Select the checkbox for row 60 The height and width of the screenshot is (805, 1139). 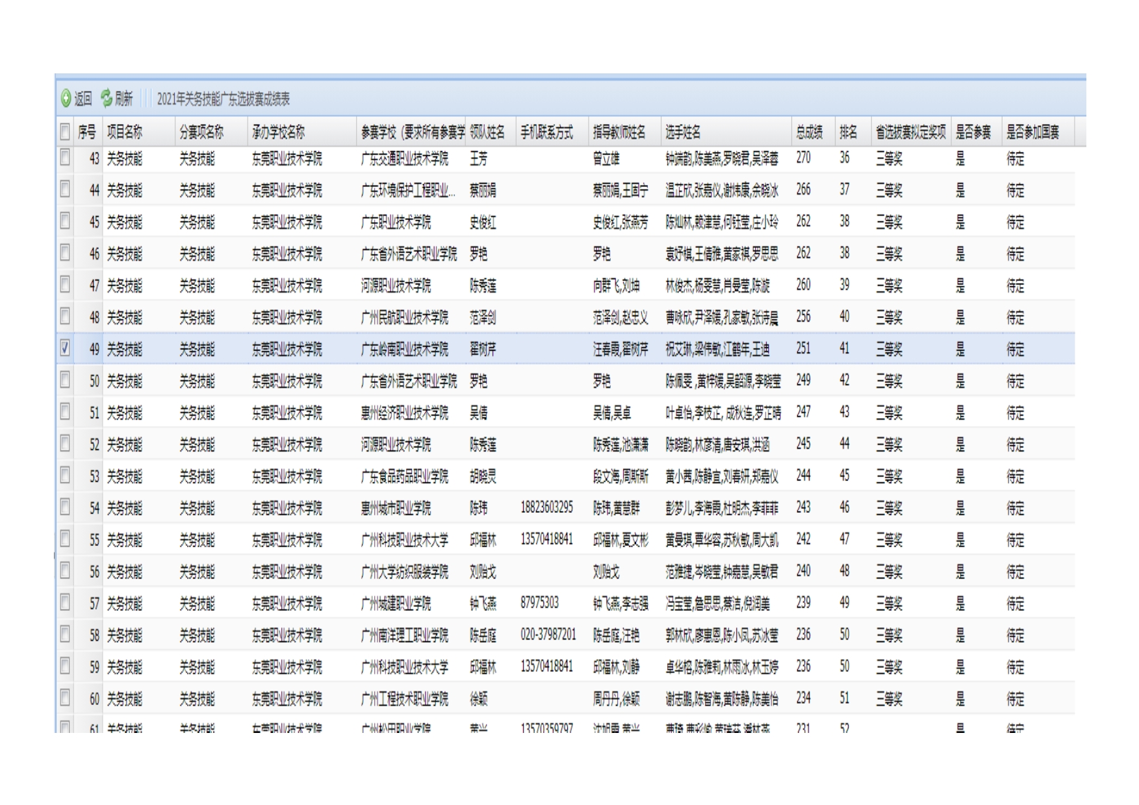click(65, 699)
